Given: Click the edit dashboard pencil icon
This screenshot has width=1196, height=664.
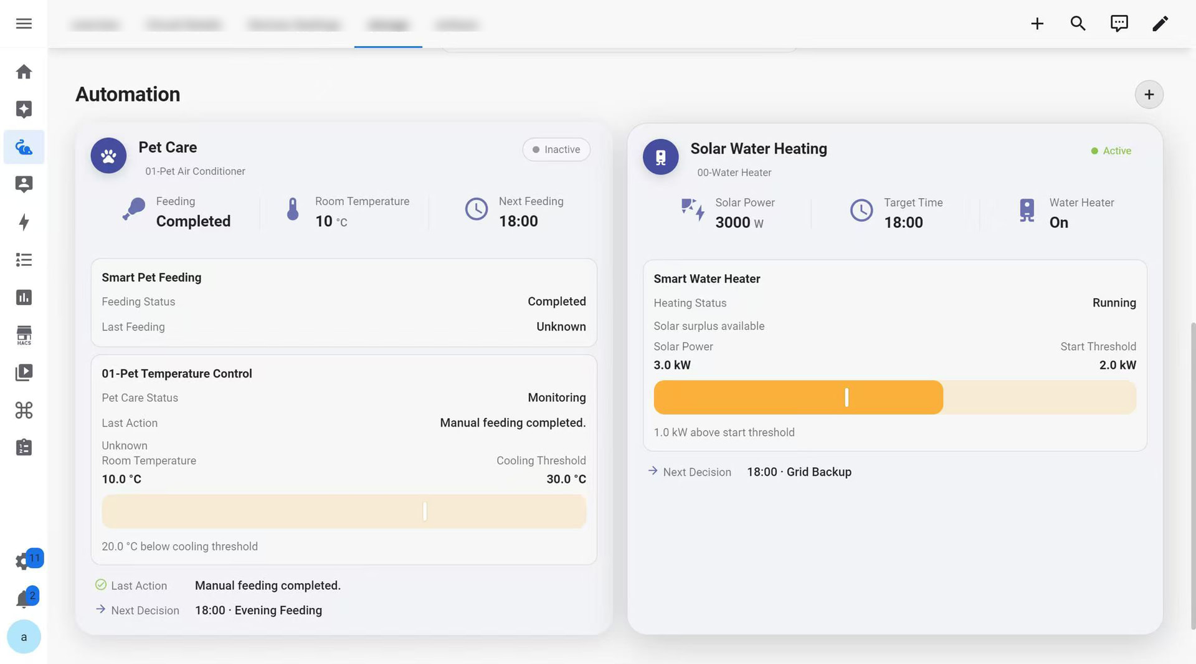Looking at the screenshot, I should click(1160, 24).
